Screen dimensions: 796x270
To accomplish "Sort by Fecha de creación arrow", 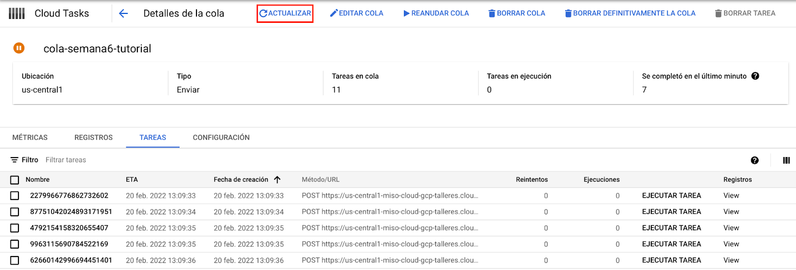I will click(x=277, y=180).
